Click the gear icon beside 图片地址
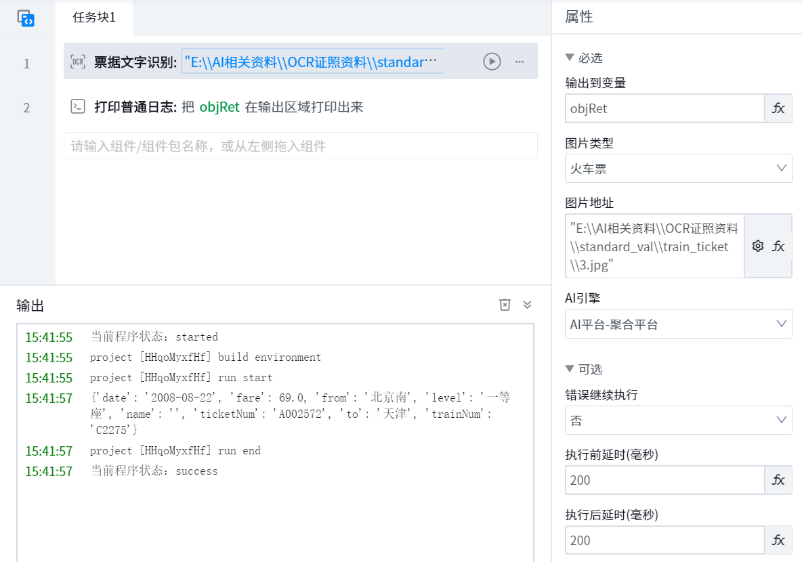The image size is (802, 562). tap(758, 246)
